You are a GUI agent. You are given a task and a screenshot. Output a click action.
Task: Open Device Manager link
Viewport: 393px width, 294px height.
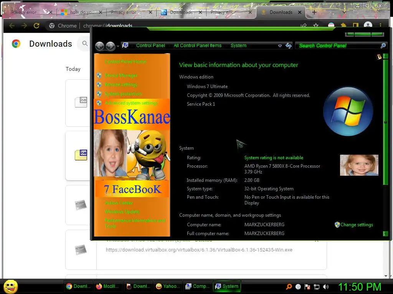coord(121,75)
